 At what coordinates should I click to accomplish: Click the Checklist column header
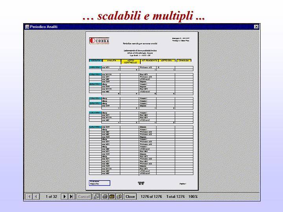[x=184, y=60]
